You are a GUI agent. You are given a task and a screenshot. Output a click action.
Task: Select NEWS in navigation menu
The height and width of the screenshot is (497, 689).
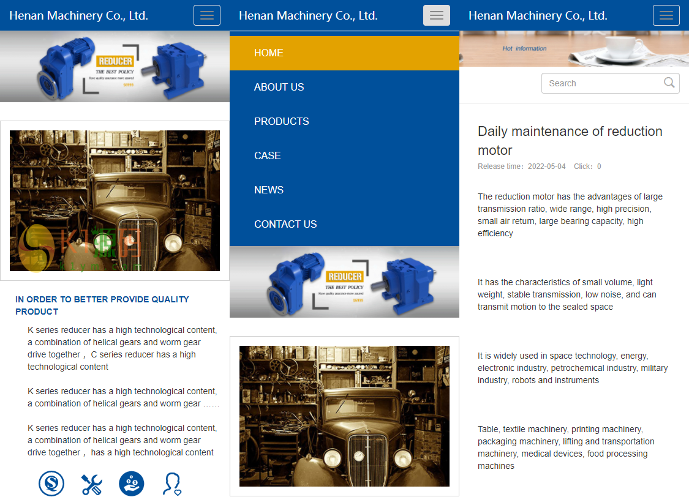(344, 190)
